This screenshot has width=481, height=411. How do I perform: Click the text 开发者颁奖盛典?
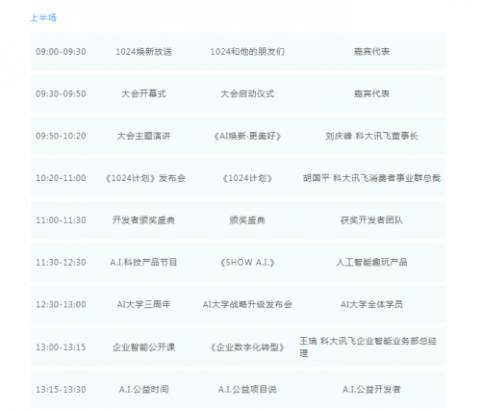(143, 220)
